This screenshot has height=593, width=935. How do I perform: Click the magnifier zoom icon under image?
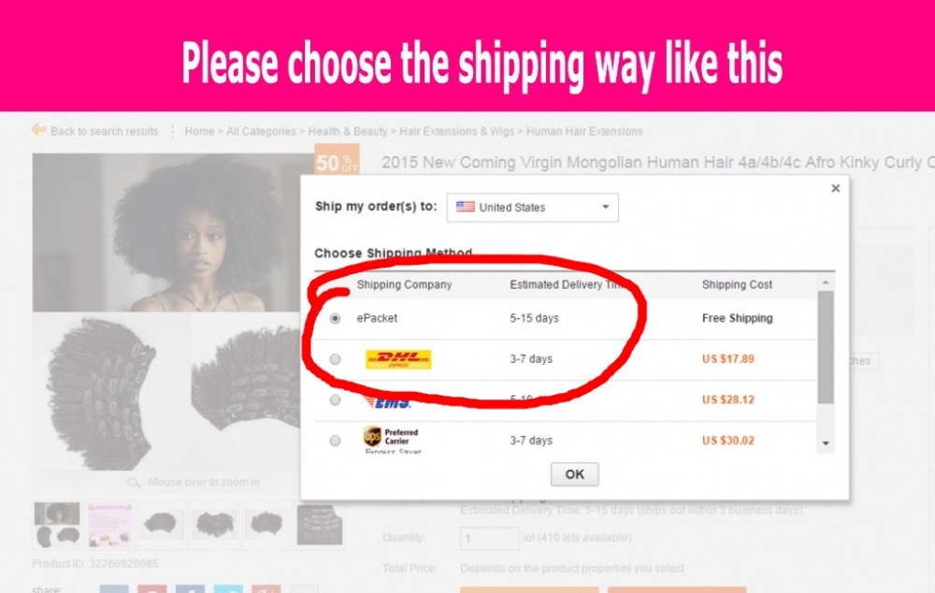tap(134, 482)
